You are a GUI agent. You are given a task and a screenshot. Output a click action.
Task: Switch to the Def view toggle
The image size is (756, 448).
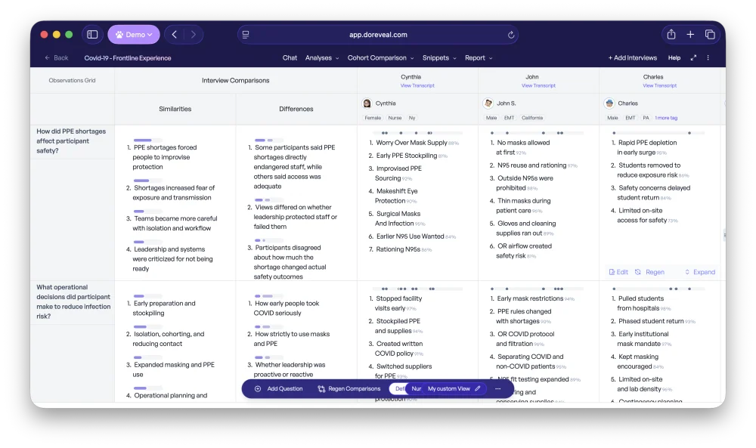[x=400, y=389]
